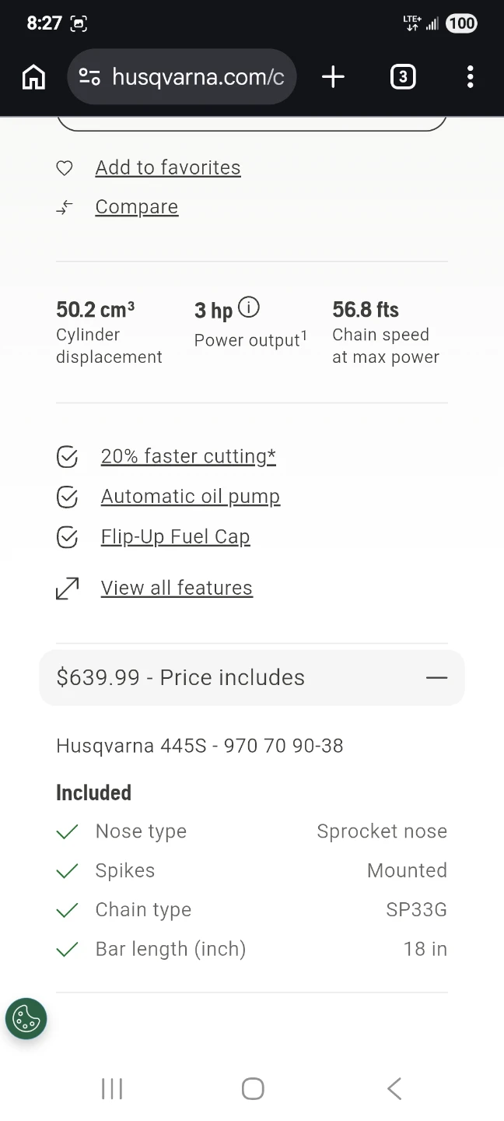The image size is (504, 1121).
Task: Open cookie settings icon
Action: pos(26,1018)
